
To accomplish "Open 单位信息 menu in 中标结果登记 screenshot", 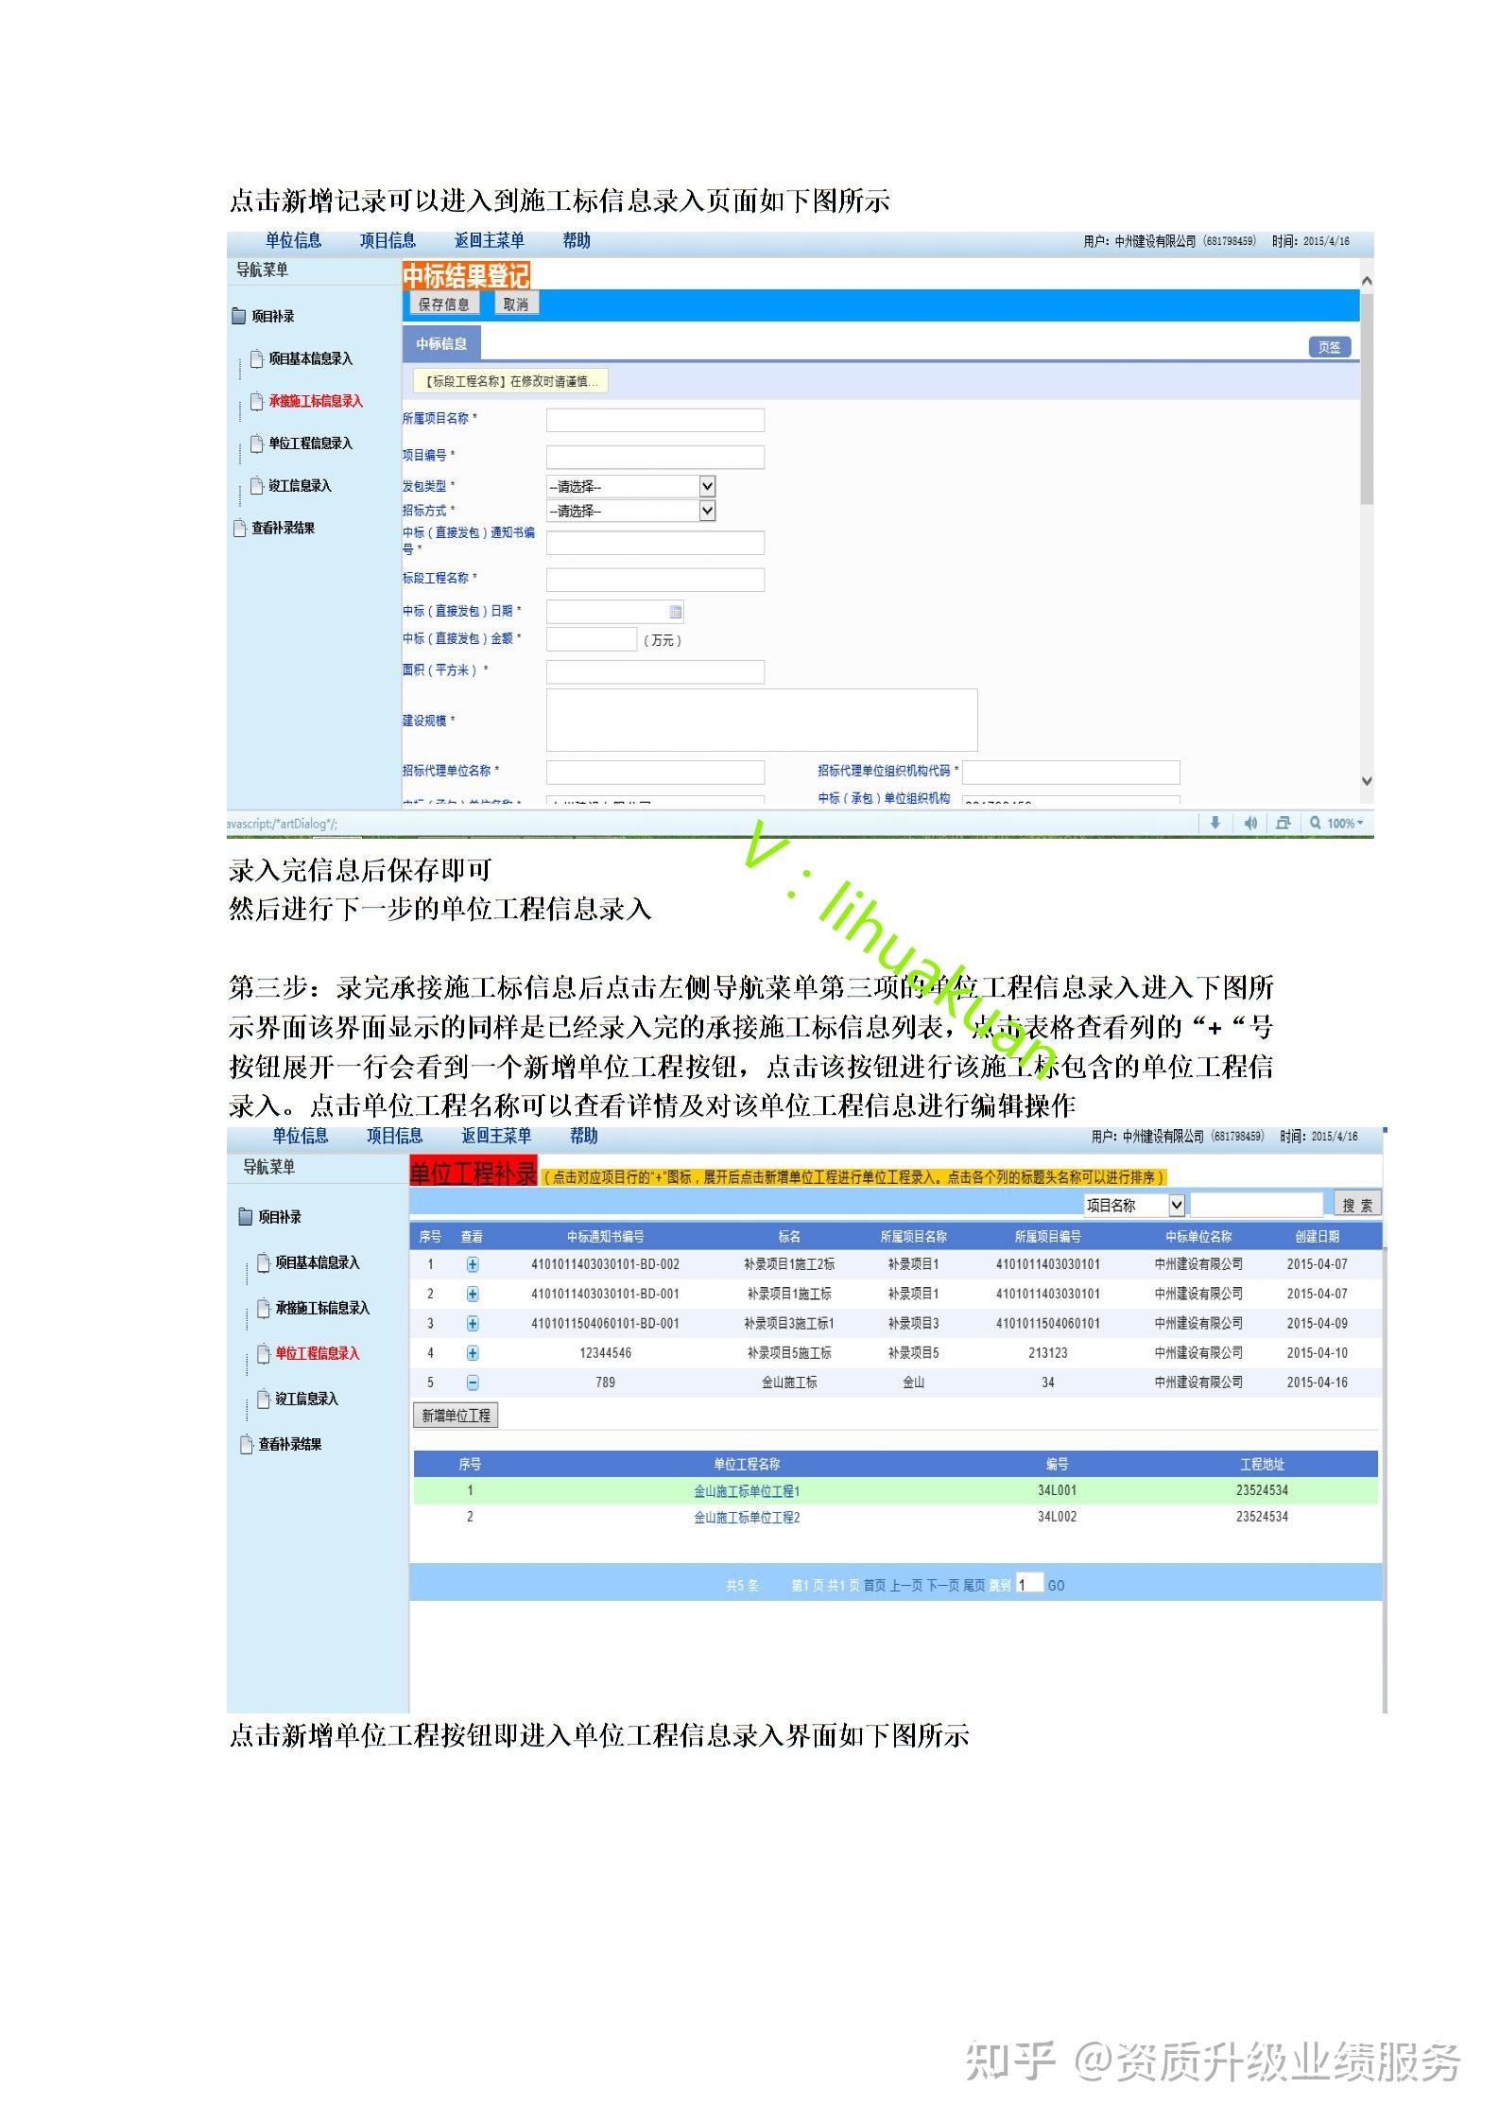I will pos(293,240).
